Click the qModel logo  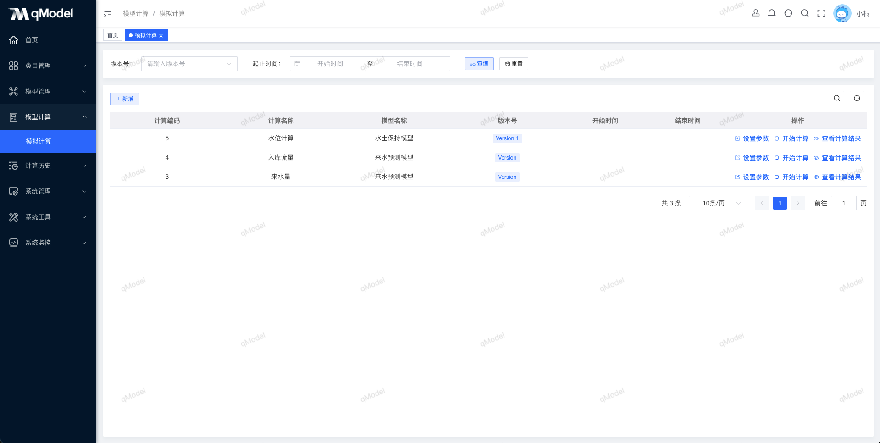[41, 14]
